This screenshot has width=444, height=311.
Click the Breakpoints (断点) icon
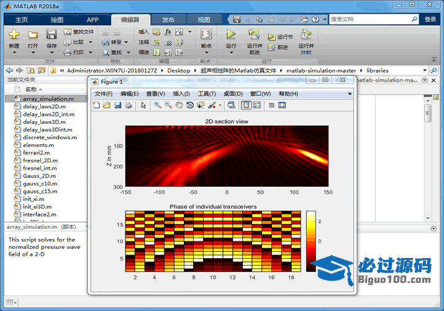coord(206,34)
